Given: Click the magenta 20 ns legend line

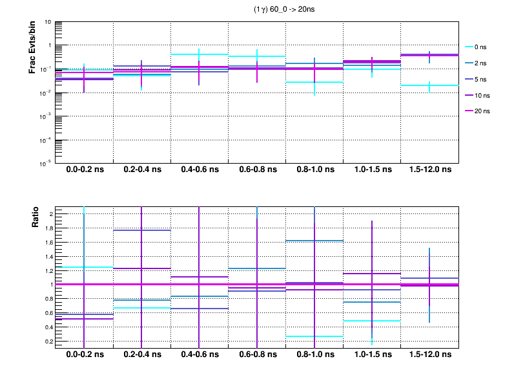Looking at the screenshot, I should pos(469,111).
